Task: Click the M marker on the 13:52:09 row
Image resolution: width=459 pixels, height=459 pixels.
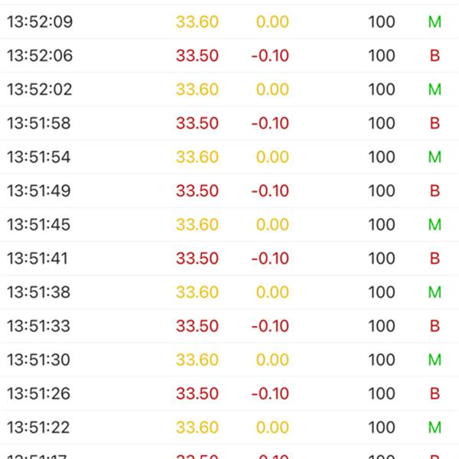Action: click(435, 22)
